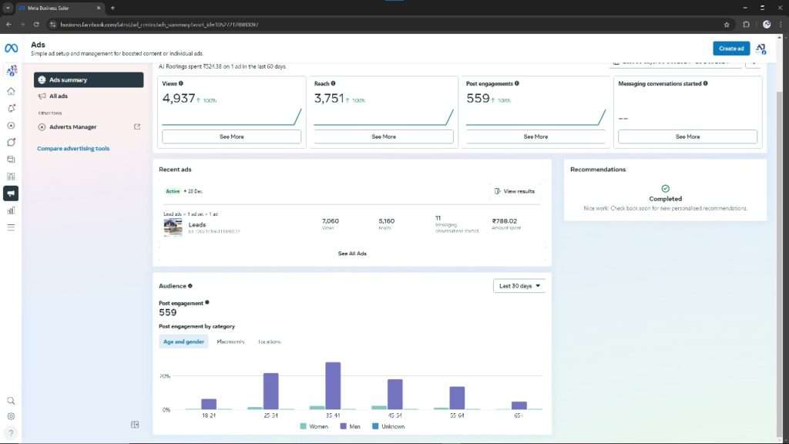Image resolution: width=789 pixels, height=444 pixels.
Task: Switch to the Placements tab
Action: (x=230, y=341)
